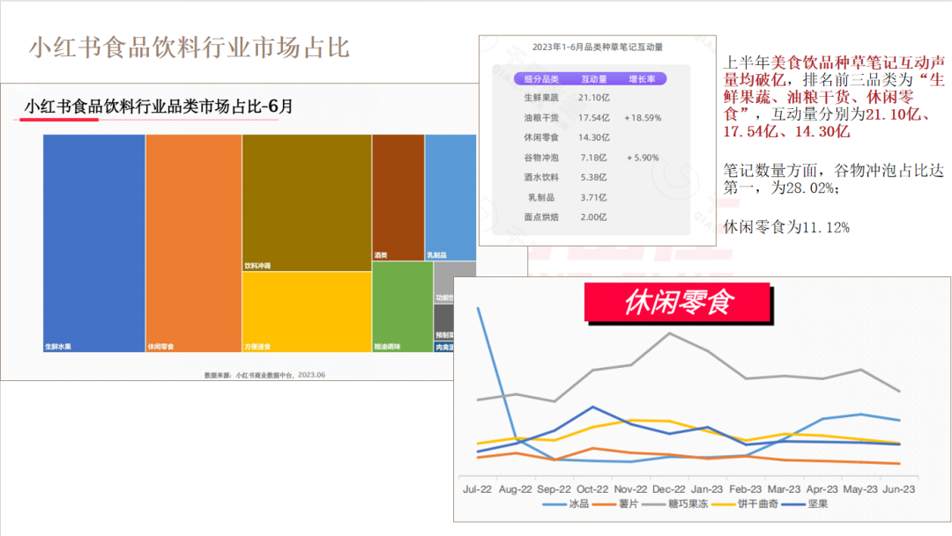Click the blue 生鲜水果 treemap block
The width and height of the screenshot is (952, 536).
pyautogui.click(x=93, y=243)
